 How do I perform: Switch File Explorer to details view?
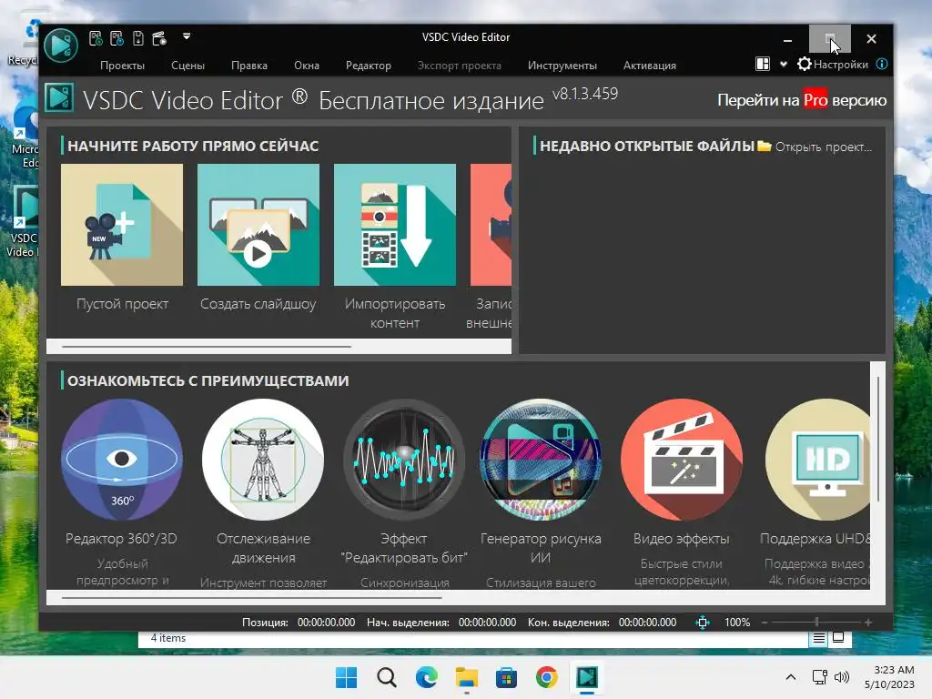(x=819, y=638)
